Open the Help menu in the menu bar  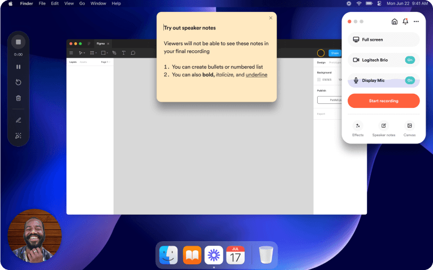point(116,3)
